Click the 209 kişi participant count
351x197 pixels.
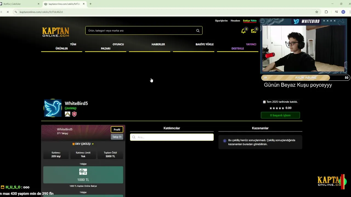(56, 157)
